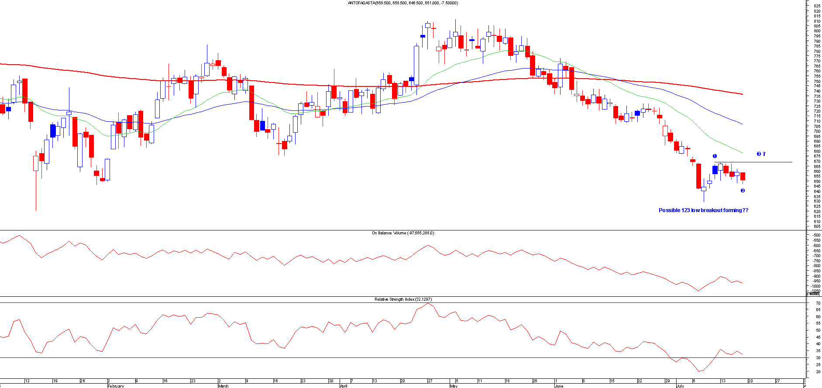Click the March label on date axis
The image size is (822, 388).
223,386
